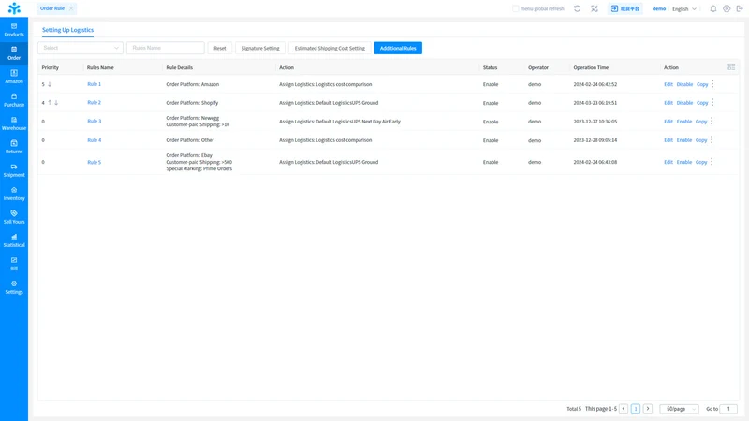
Task: Open more options for Rule 3
Action: [x=712, y=122]
